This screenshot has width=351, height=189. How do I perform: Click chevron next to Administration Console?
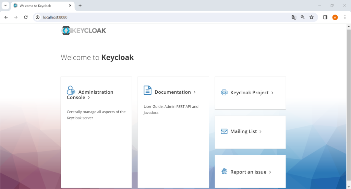click(x=89, y=97)
